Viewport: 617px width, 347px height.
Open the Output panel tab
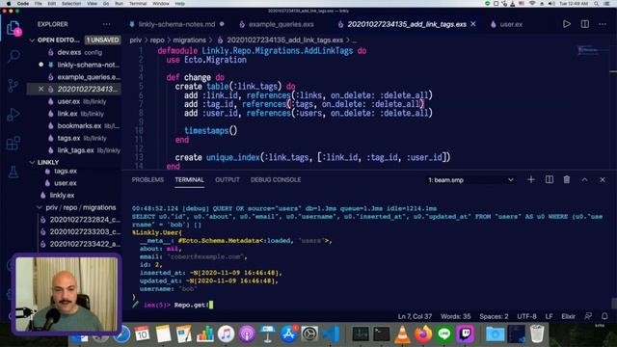[x=228, y=180]
